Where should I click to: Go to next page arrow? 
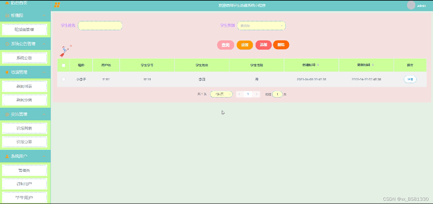click(256, 94)
